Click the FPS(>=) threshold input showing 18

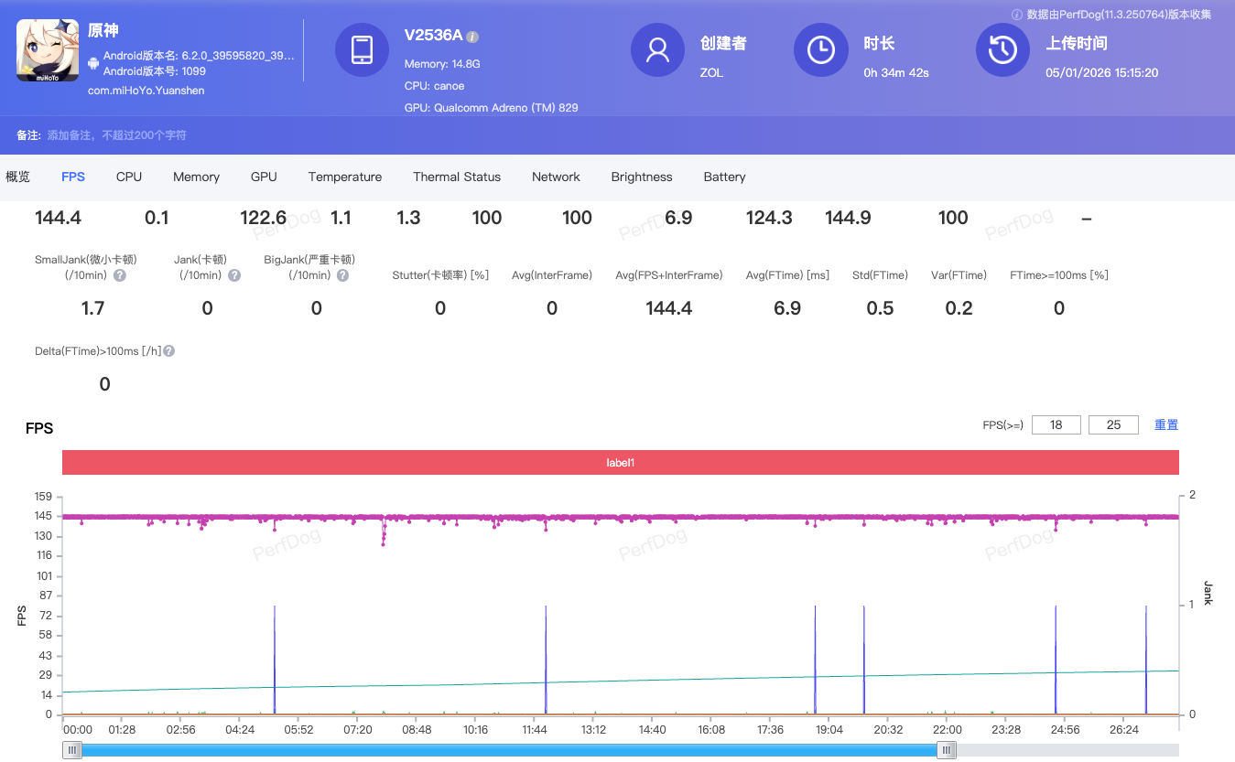(1056, 424)
